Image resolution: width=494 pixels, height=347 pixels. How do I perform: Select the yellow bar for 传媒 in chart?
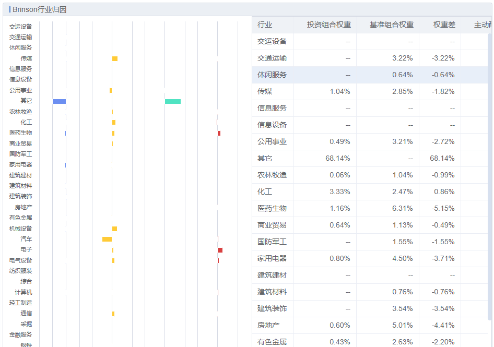tap(115, 58)
